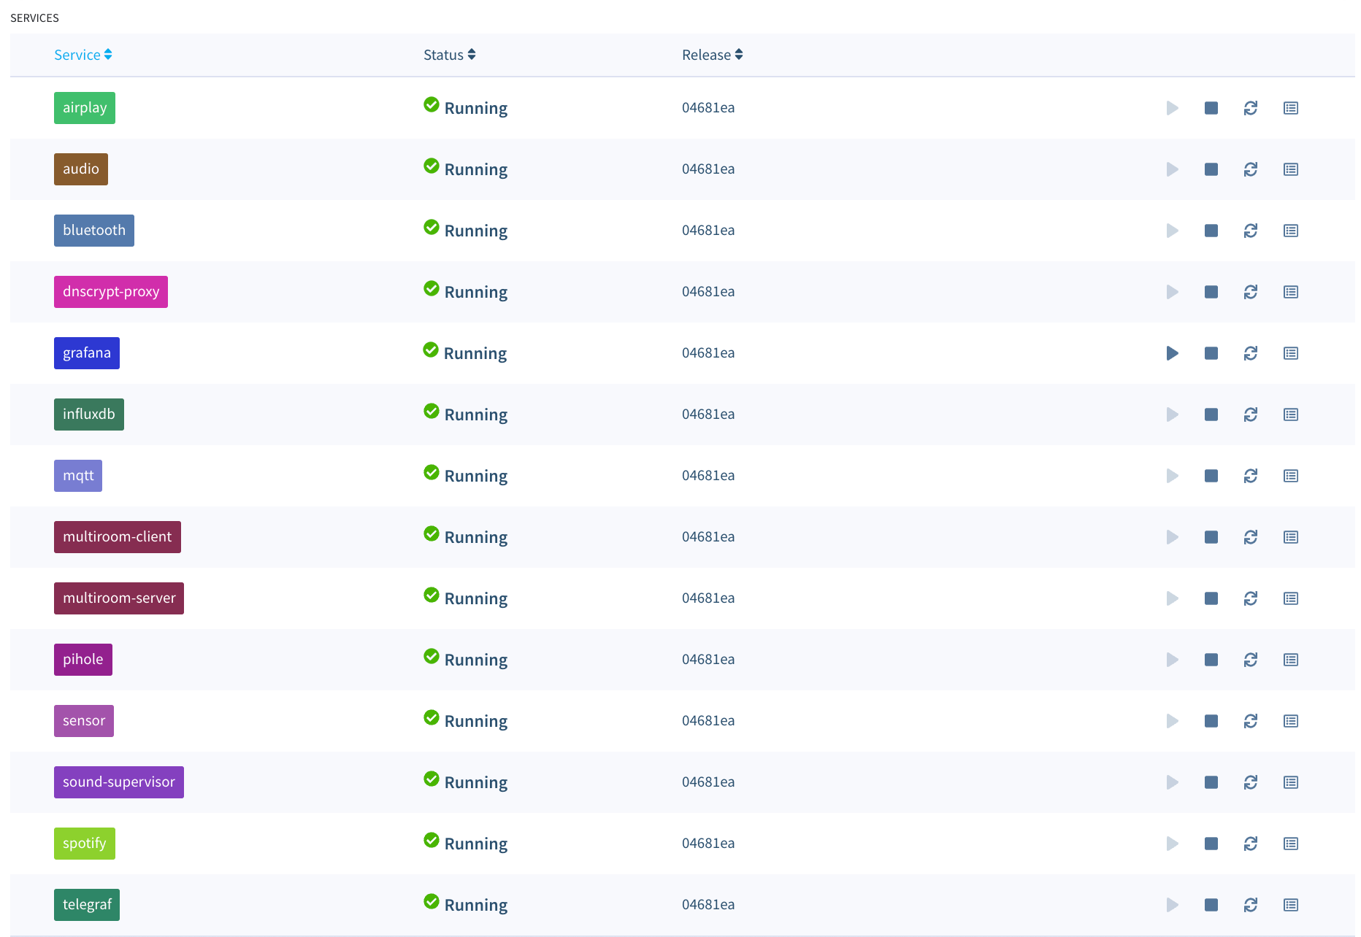Sort the table by Service column
1361x937 pixels.
(83, 55)
